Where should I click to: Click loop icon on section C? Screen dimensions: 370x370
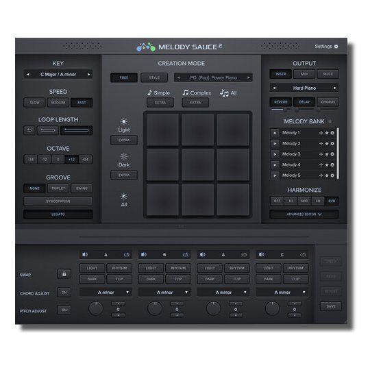303,255
